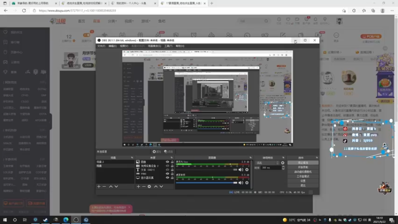Open OBS File menu

[101, 46]
